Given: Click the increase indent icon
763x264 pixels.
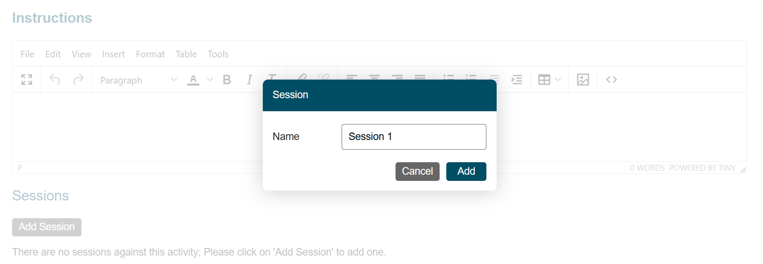Looking at the screenshot, I should click(x=517, y=80).
